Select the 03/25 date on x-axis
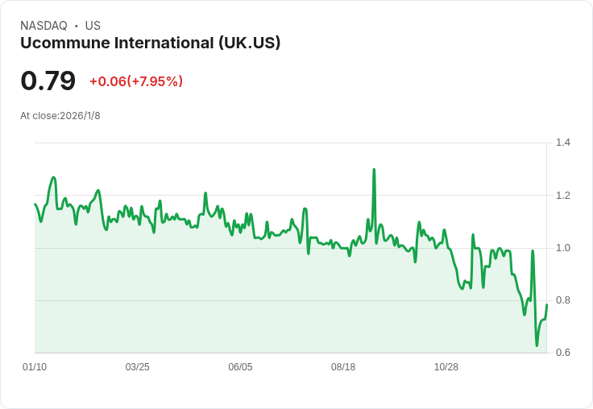The height and width of the screenshot is (409, 593). pos(138,367)
